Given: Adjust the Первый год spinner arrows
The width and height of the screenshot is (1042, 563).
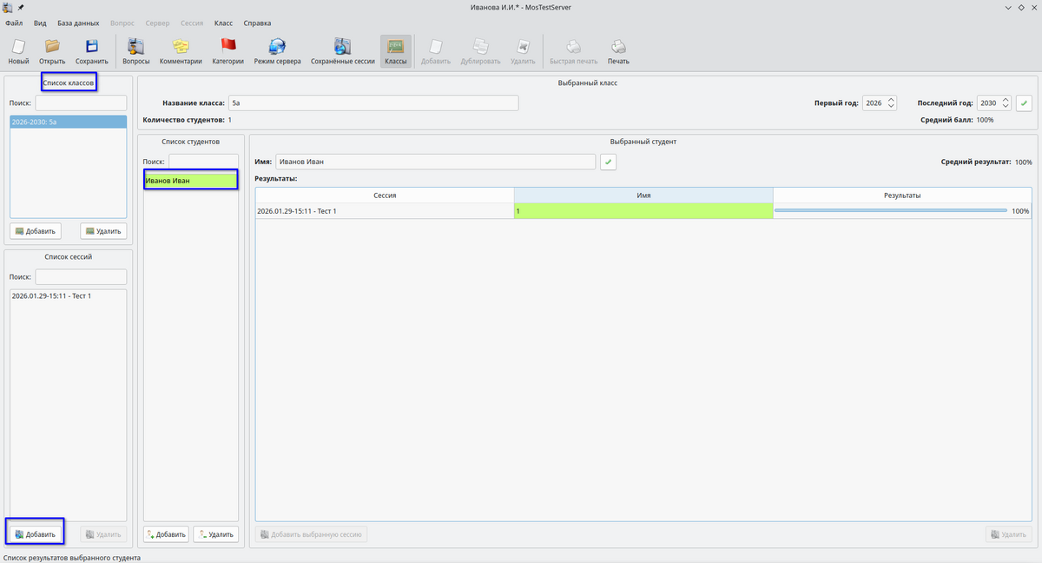Looking at the screenshot, I should [x=891, y=103].
